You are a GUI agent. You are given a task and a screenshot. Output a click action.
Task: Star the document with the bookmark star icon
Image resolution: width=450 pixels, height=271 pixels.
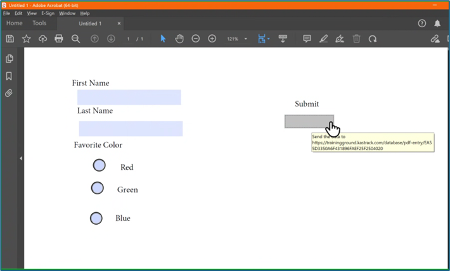27,39
